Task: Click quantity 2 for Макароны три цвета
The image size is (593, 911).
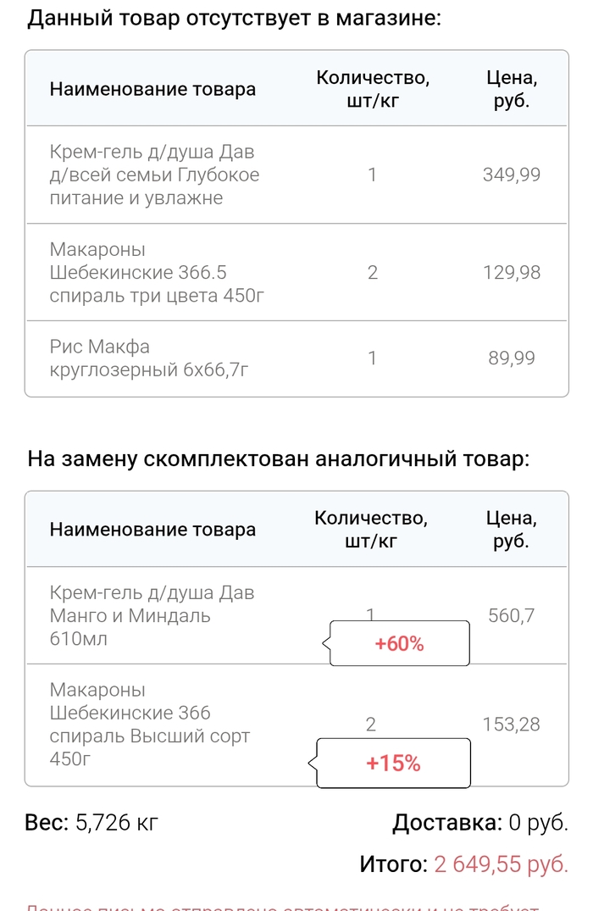Action: pyautogui.click(x=372, y=273)
